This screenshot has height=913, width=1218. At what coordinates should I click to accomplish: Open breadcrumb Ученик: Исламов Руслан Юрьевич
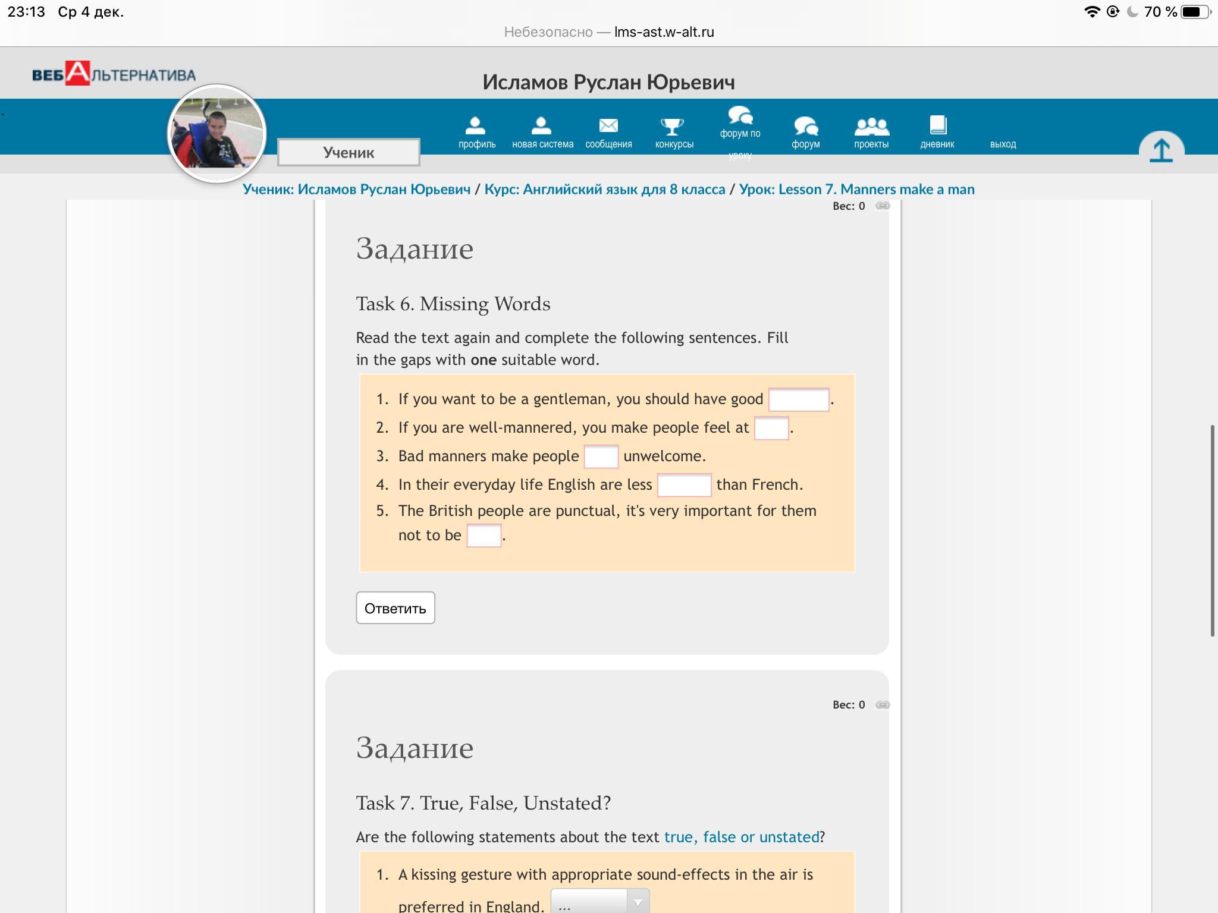click(x=356, y=189)
